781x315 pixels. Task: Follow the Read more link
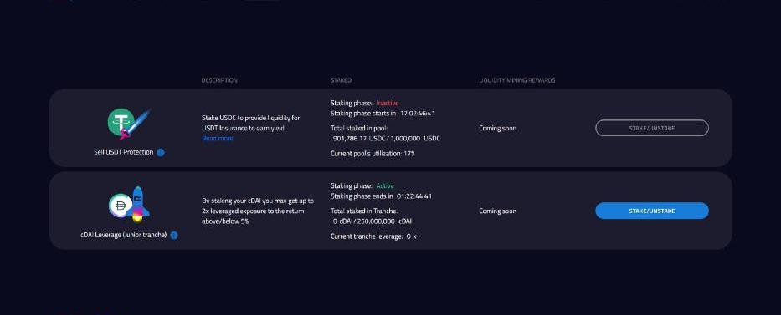pos(217,139)
